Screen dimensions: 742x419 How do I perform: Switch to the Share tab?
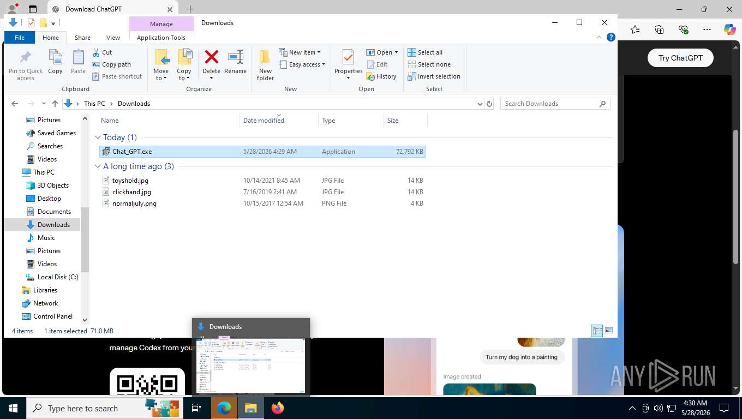tap(82, 38)
